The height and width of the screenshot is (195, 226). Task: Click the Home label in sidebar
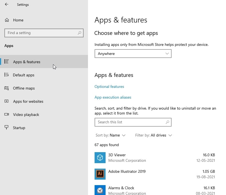[18, 20]
